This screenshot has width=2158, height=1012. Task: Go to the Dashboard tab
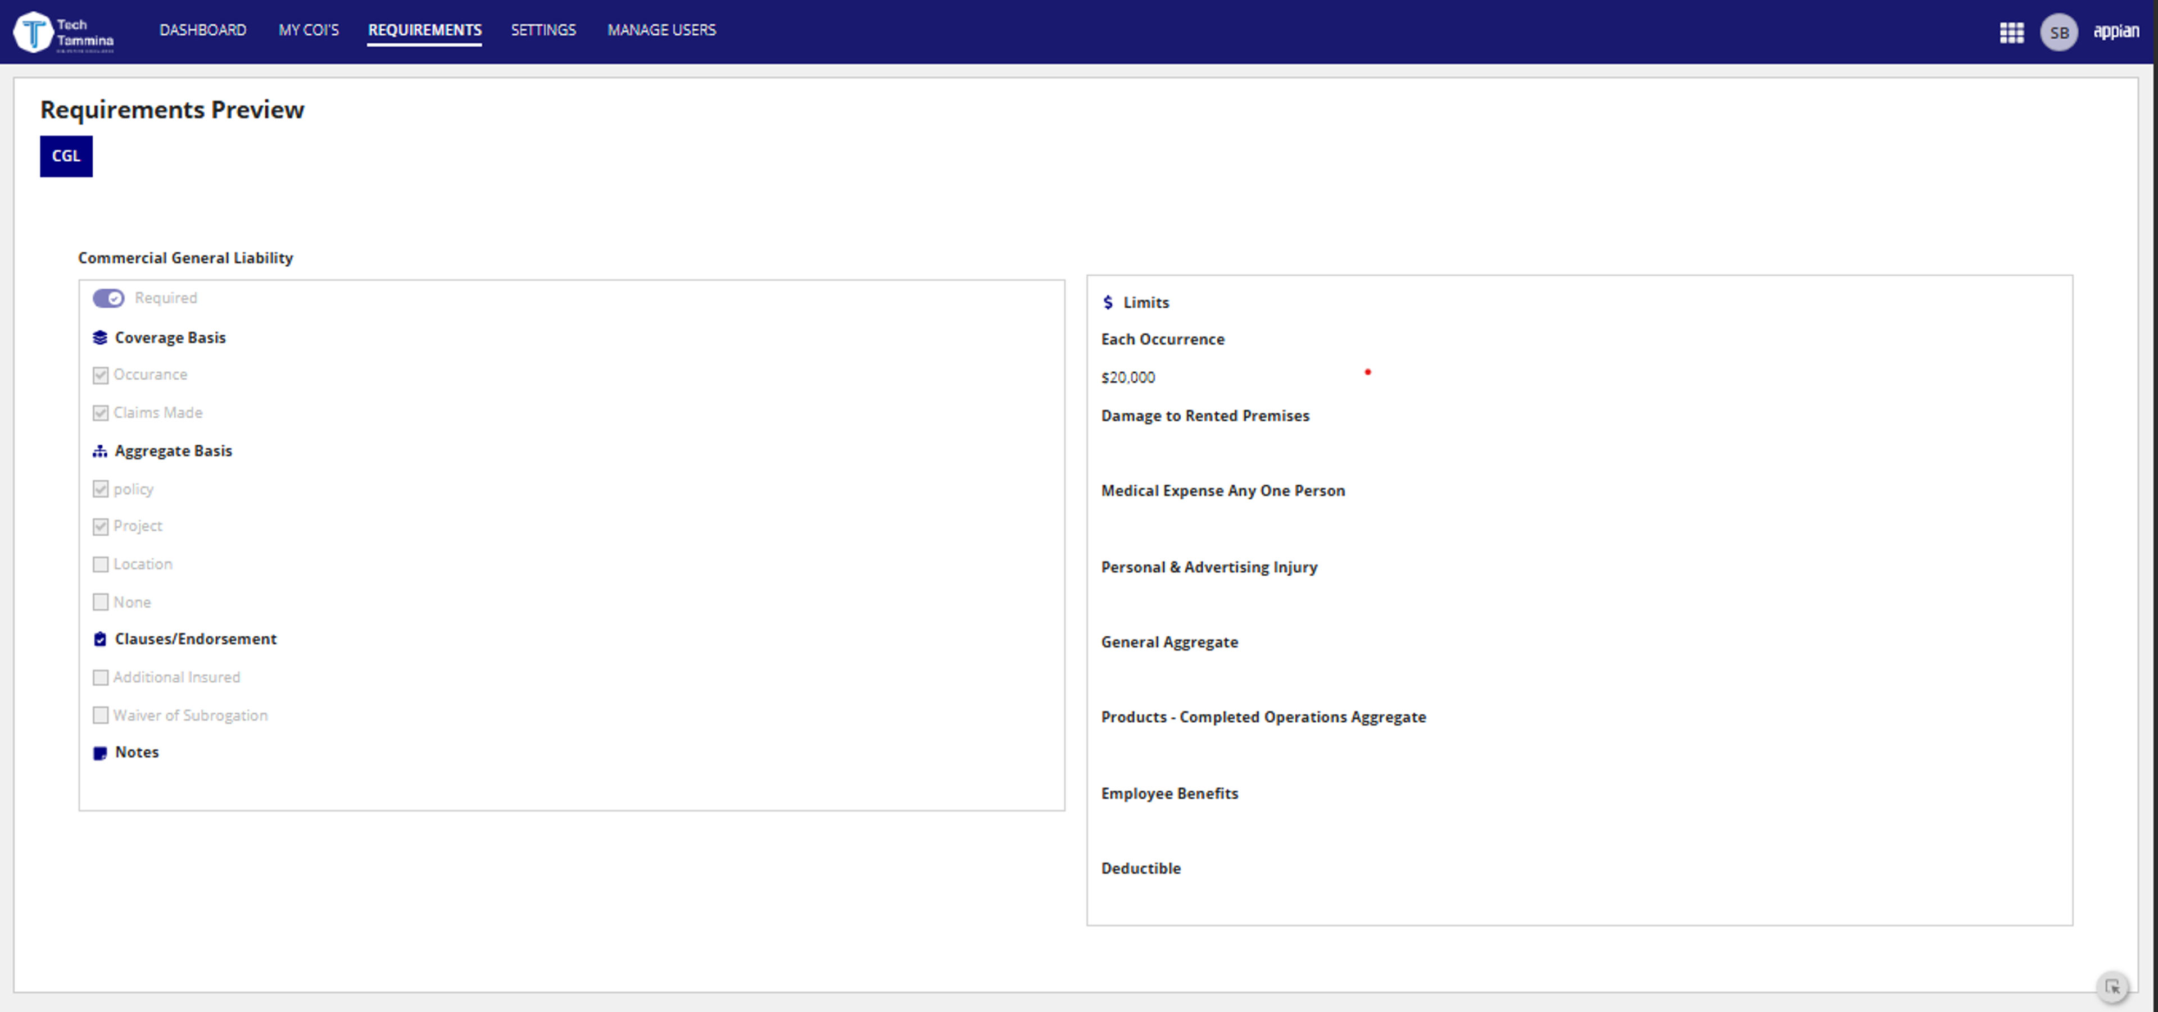pos(203,30)
